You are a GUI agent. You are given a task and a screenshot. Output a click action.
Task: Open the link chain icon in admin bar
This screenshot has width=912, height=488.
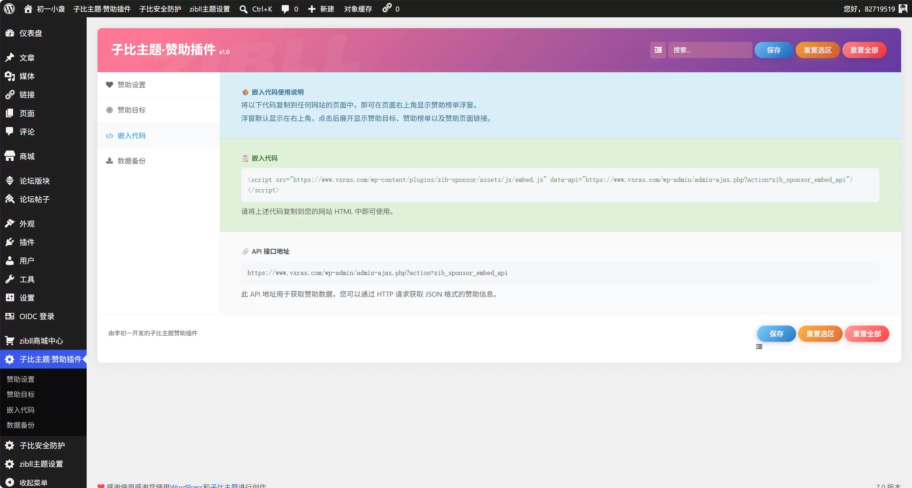(387, 8)
